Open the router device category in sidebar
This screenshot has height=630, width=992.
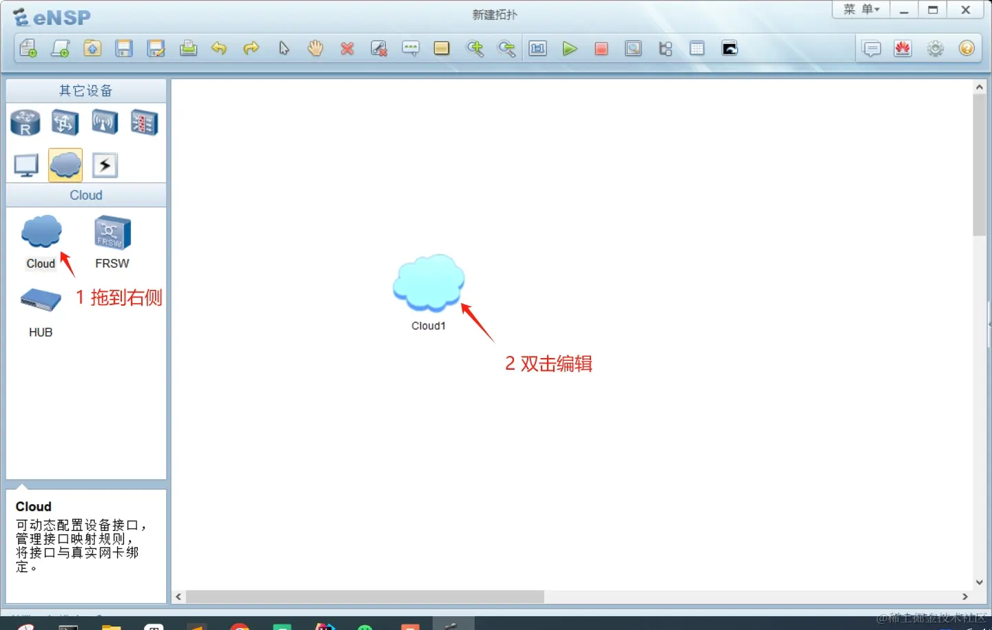coord(25,122)
